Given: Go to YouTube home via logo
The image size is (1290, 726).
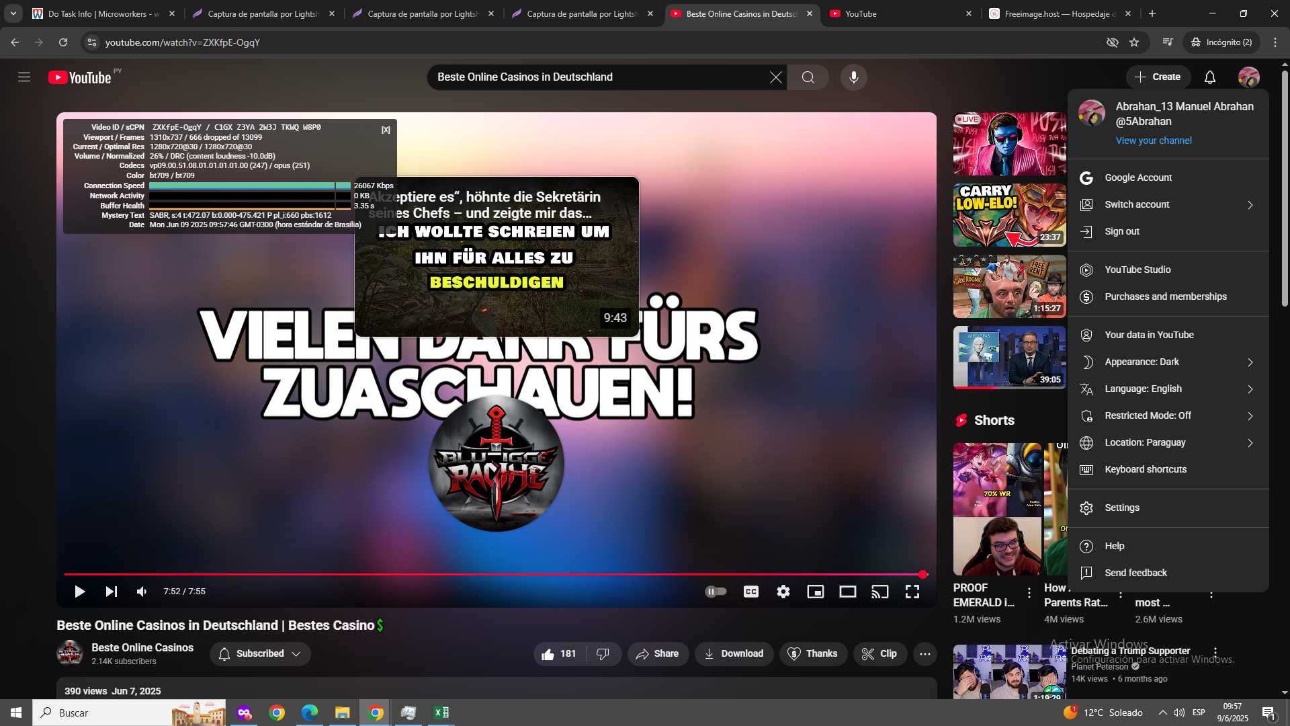Looking at the screenshot, I should tap(80, 77).
